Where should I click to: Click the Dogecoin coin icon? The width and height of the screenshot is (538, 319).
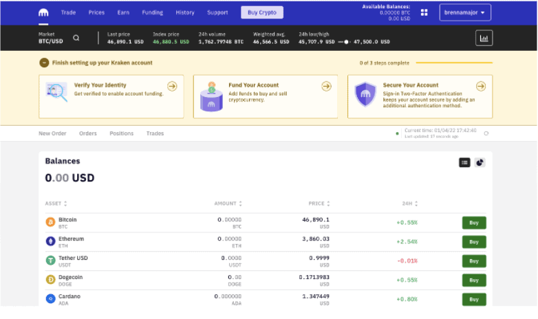[50, 280]
